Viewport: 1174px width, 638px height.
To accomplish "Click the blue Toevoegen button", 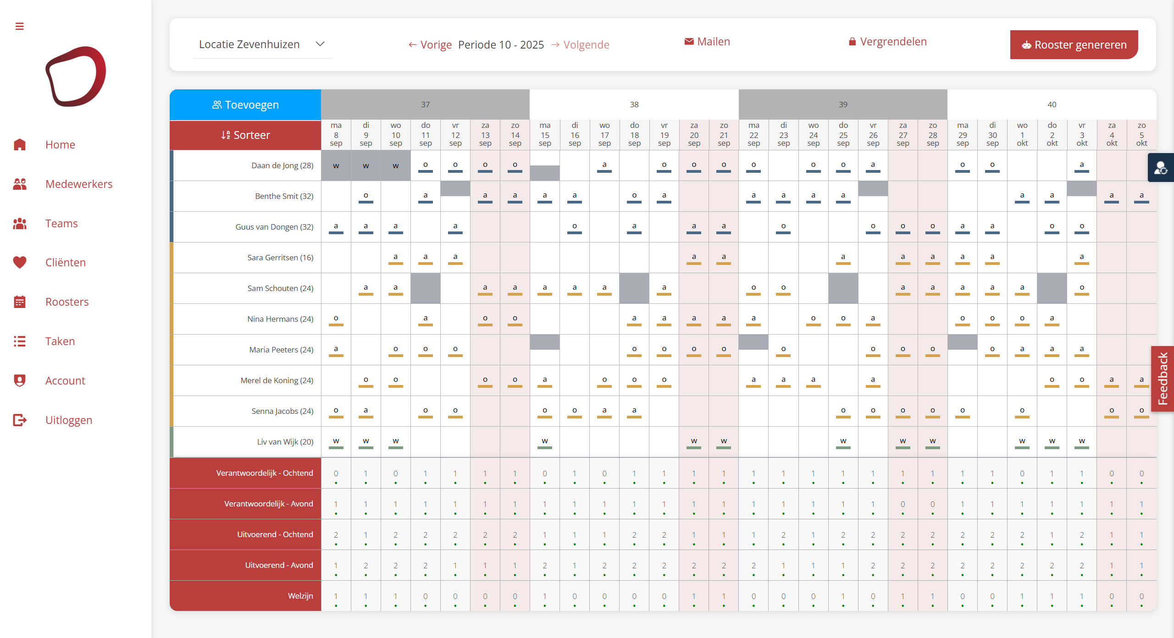I will click(x=245, y=105).
